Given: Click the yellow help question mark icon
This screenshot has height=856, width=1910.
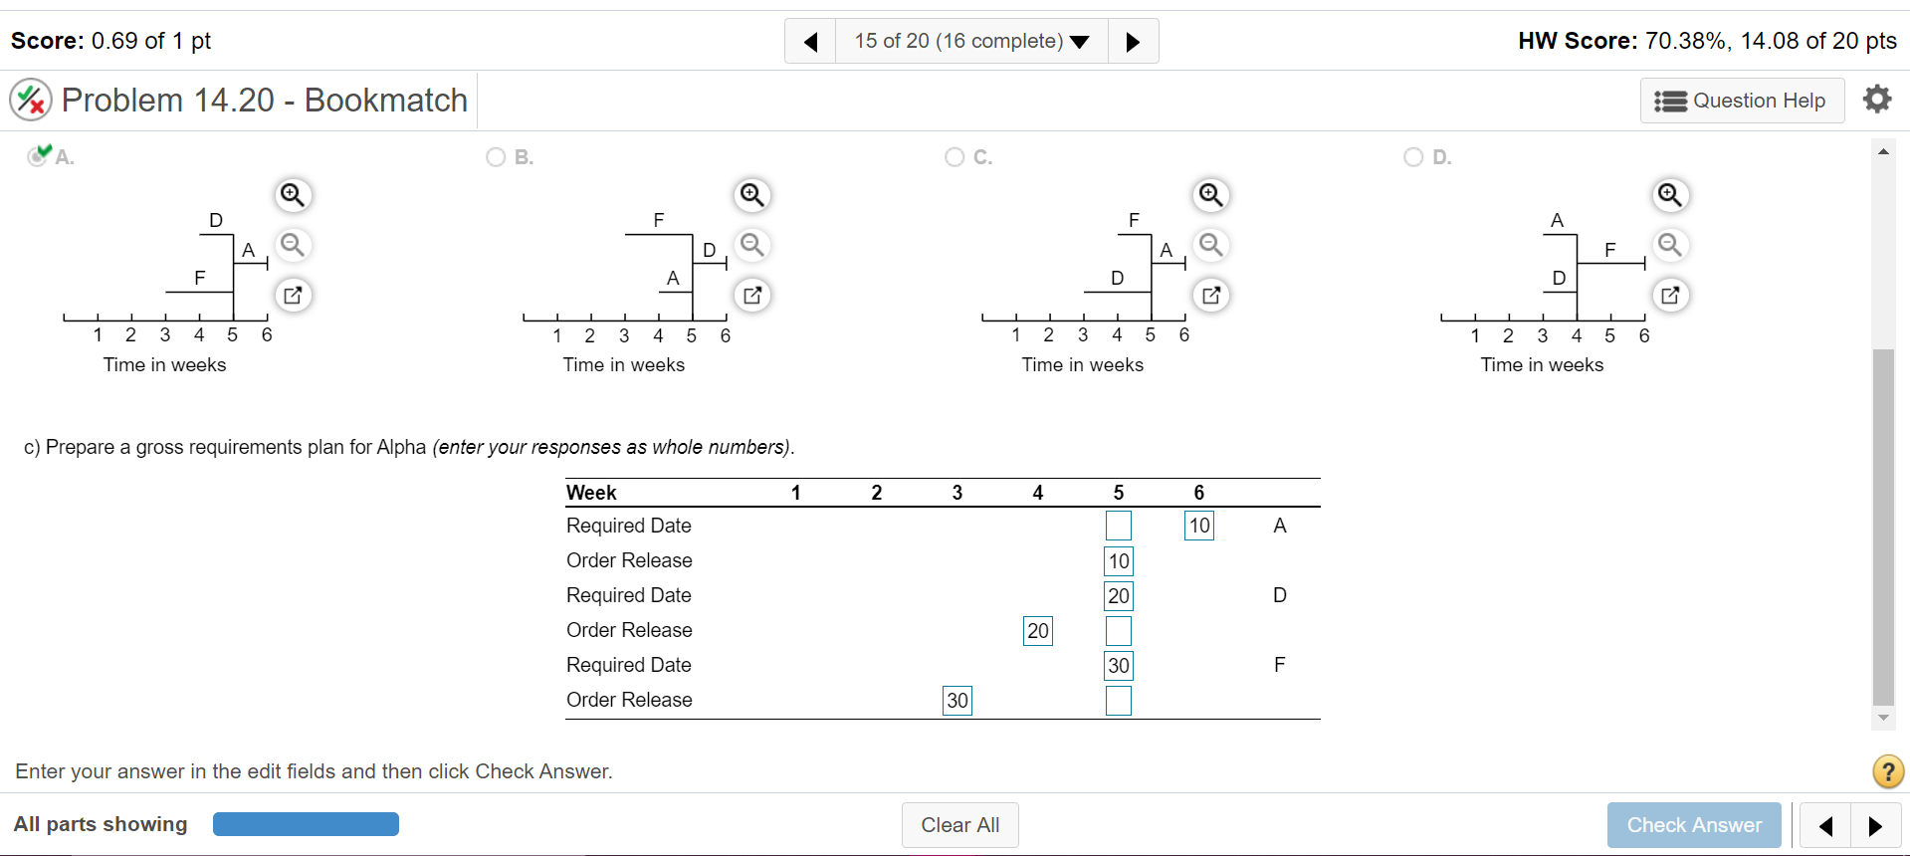Looking at the screenshot, I should point(1886,771).
